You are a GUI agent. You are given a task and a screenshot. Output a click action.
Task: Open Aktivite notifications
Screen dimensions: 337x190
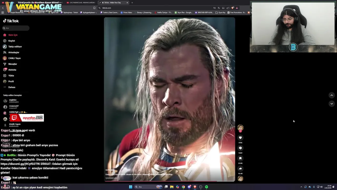(10, 70)
